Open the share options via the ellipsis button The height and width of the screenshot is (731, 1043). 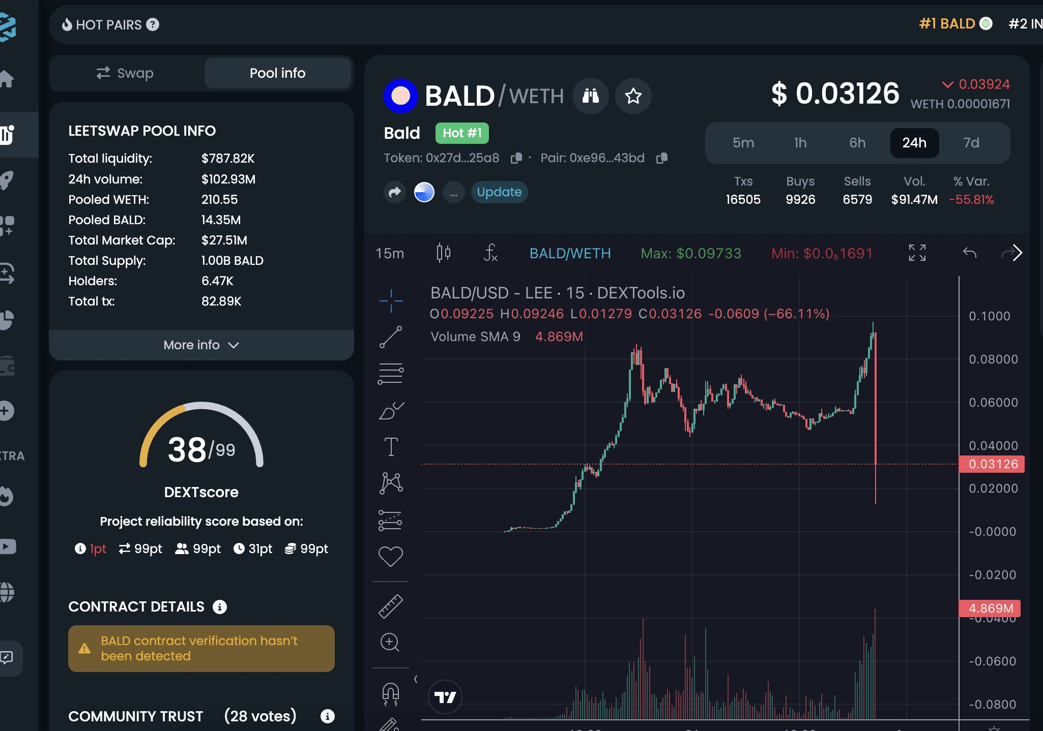453,192
